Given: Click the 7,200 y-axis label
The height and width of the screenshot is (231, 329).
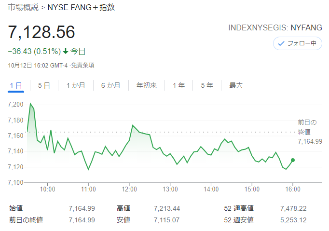Looking at the screenshot, I should (x=15, y=105).
